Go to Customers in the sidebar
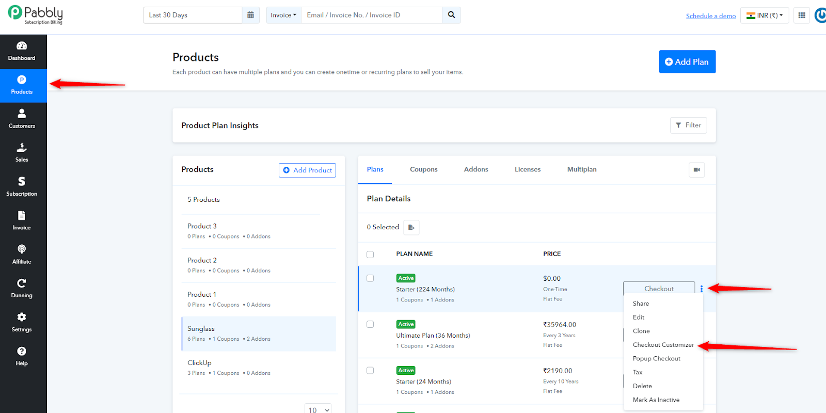This screenshot has height=413, width=826. [22, 119]
